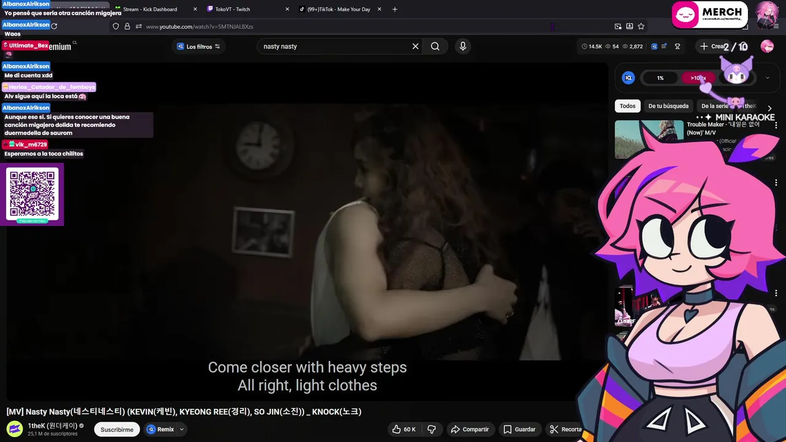Image resolution: width=786 pixels, height=442 pixels.
Task: Select the 'Todos' filter chip
Action: (628, 106)
